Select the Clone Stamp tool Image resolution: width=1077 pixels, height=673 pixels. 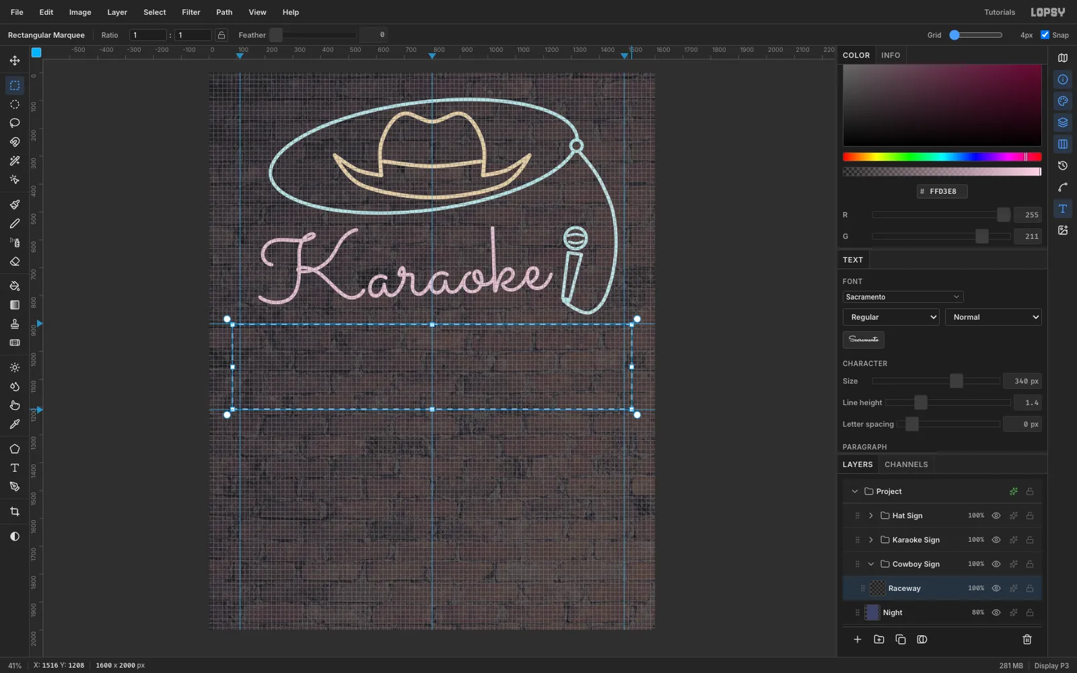(x=15, y=324)
